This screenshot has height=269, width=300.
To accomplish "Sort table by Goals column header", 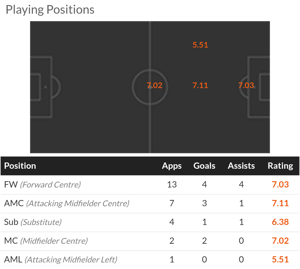I will click(204, 166).
